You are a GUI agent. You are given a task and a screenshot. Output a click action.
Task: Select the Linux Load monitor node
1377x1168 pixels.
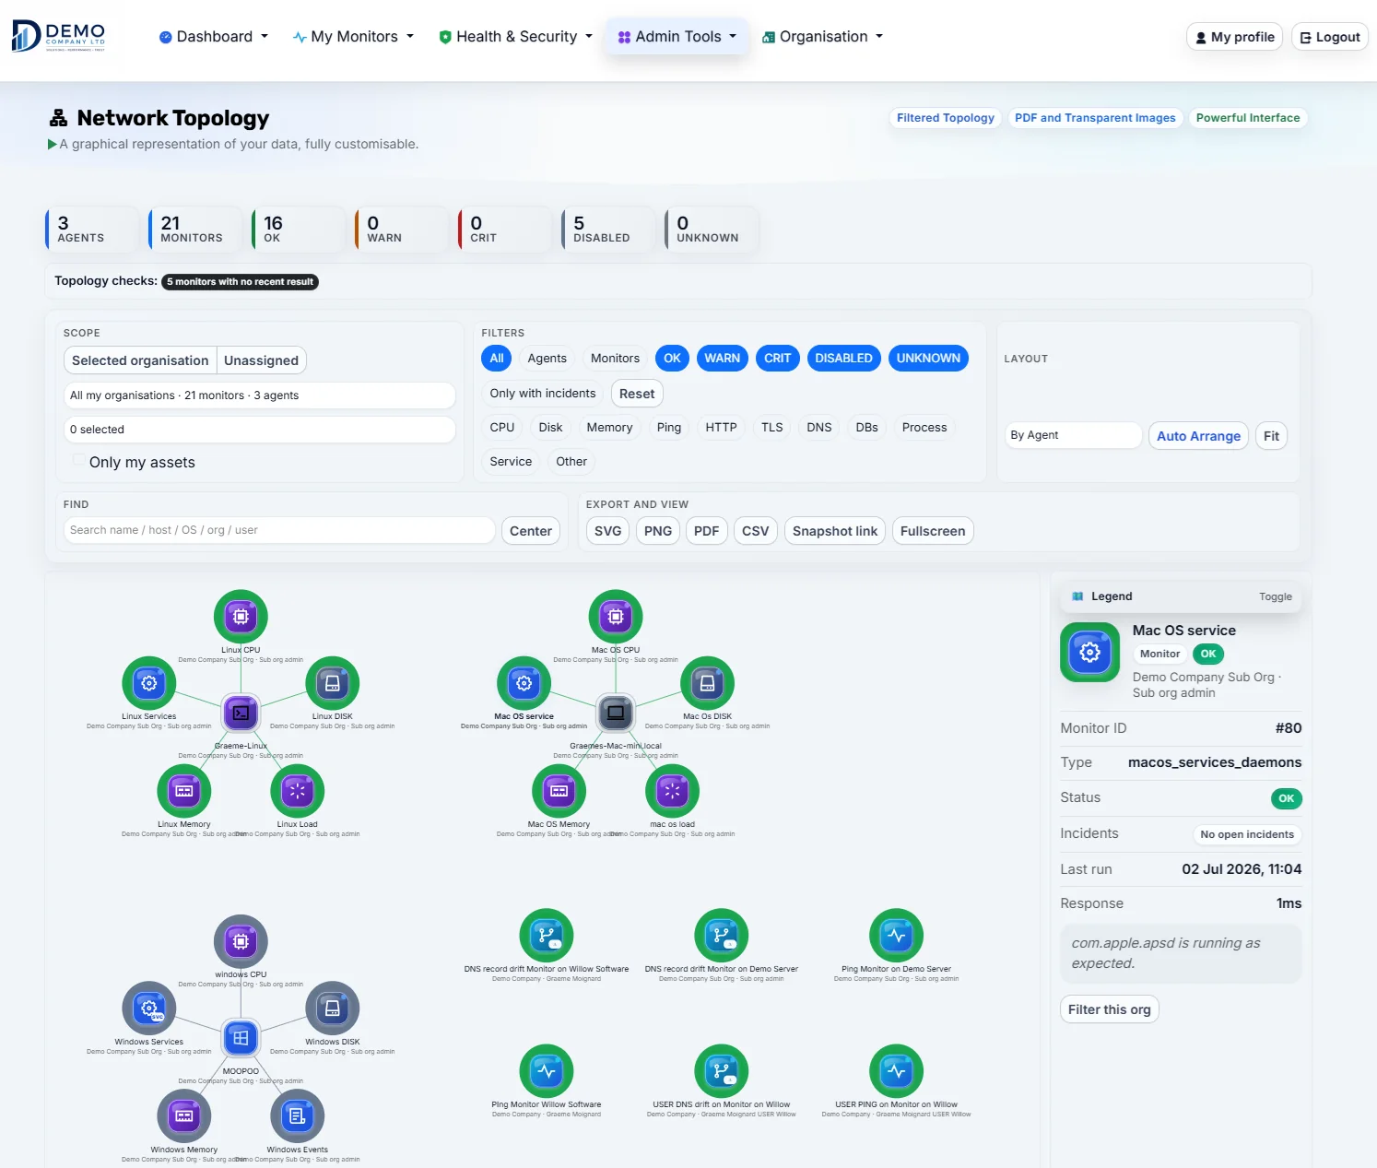297,791
